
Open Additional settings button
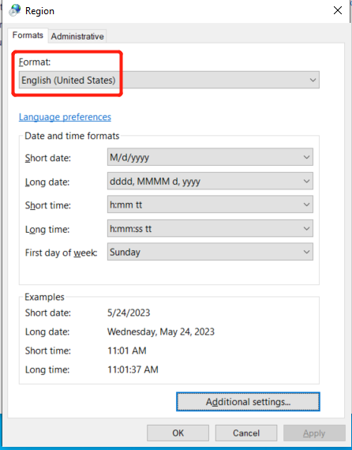[x=248, y=402]
